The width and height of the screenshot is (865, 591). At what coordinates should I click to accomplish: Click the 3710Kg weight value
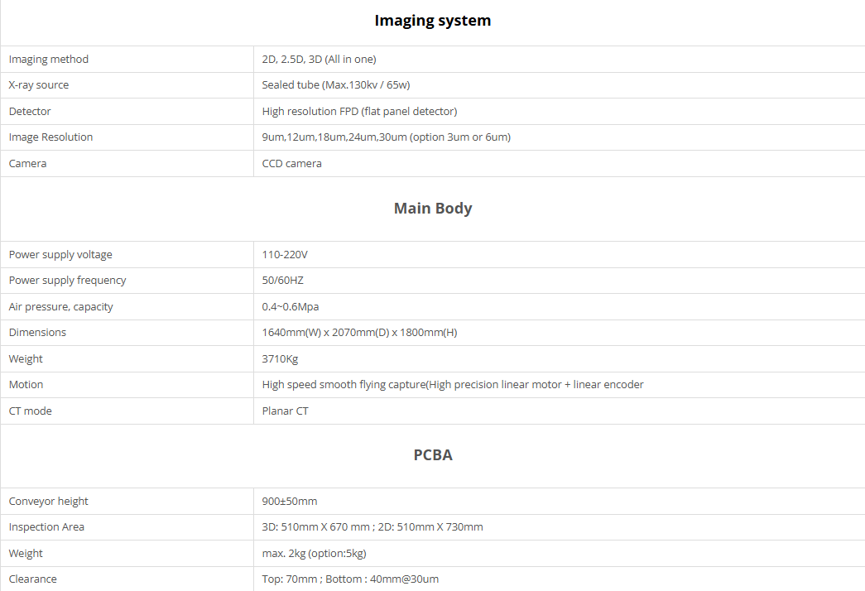point(280,359)
